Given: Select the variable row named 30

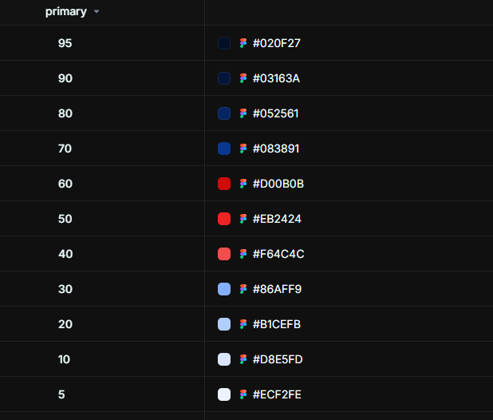Looking at the screenshot, I should coord(65,289).
